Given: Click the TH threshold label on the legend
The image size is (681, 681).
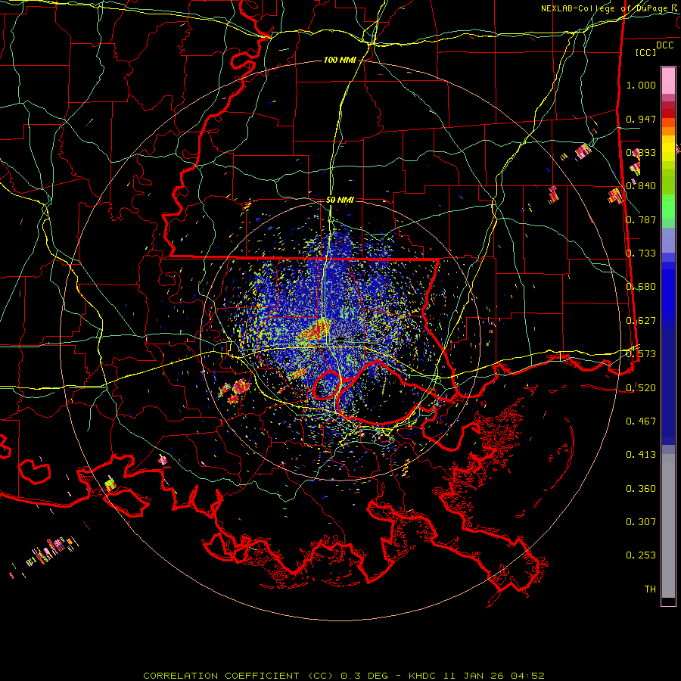Looking at the screenshot, I should pos(650,589).
